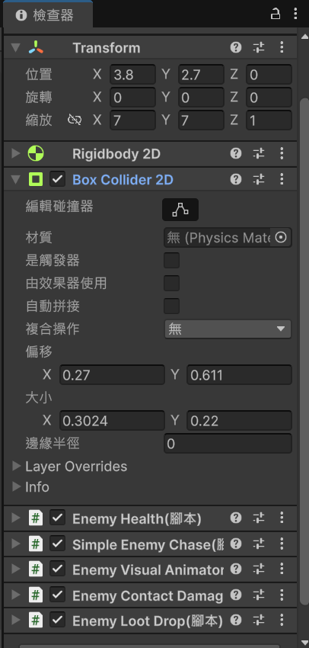The width and height of the screenshot is (309, 648).
Task: Toggle the inspector lock icon
Action: click(x=276, y=14)
